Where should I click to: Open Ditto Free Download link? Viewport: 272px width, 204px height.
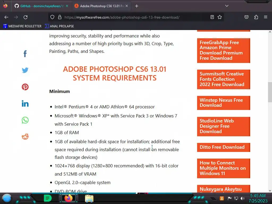tap(224, 147)
